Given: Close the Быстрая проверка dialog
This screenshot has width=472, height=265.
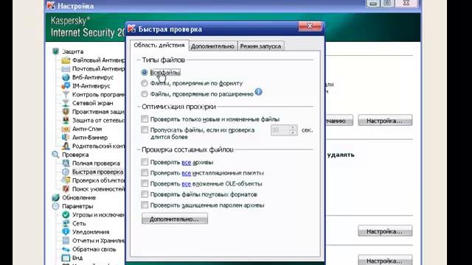Looking at the screenshot, I should pyautogui.click(x=310, y=26).
